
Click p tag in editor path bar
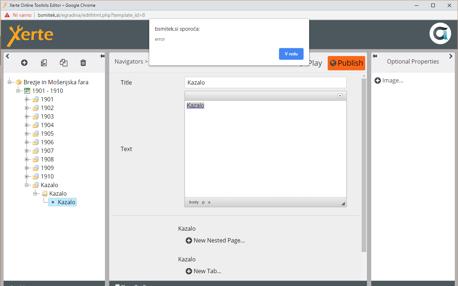point(203,202)
